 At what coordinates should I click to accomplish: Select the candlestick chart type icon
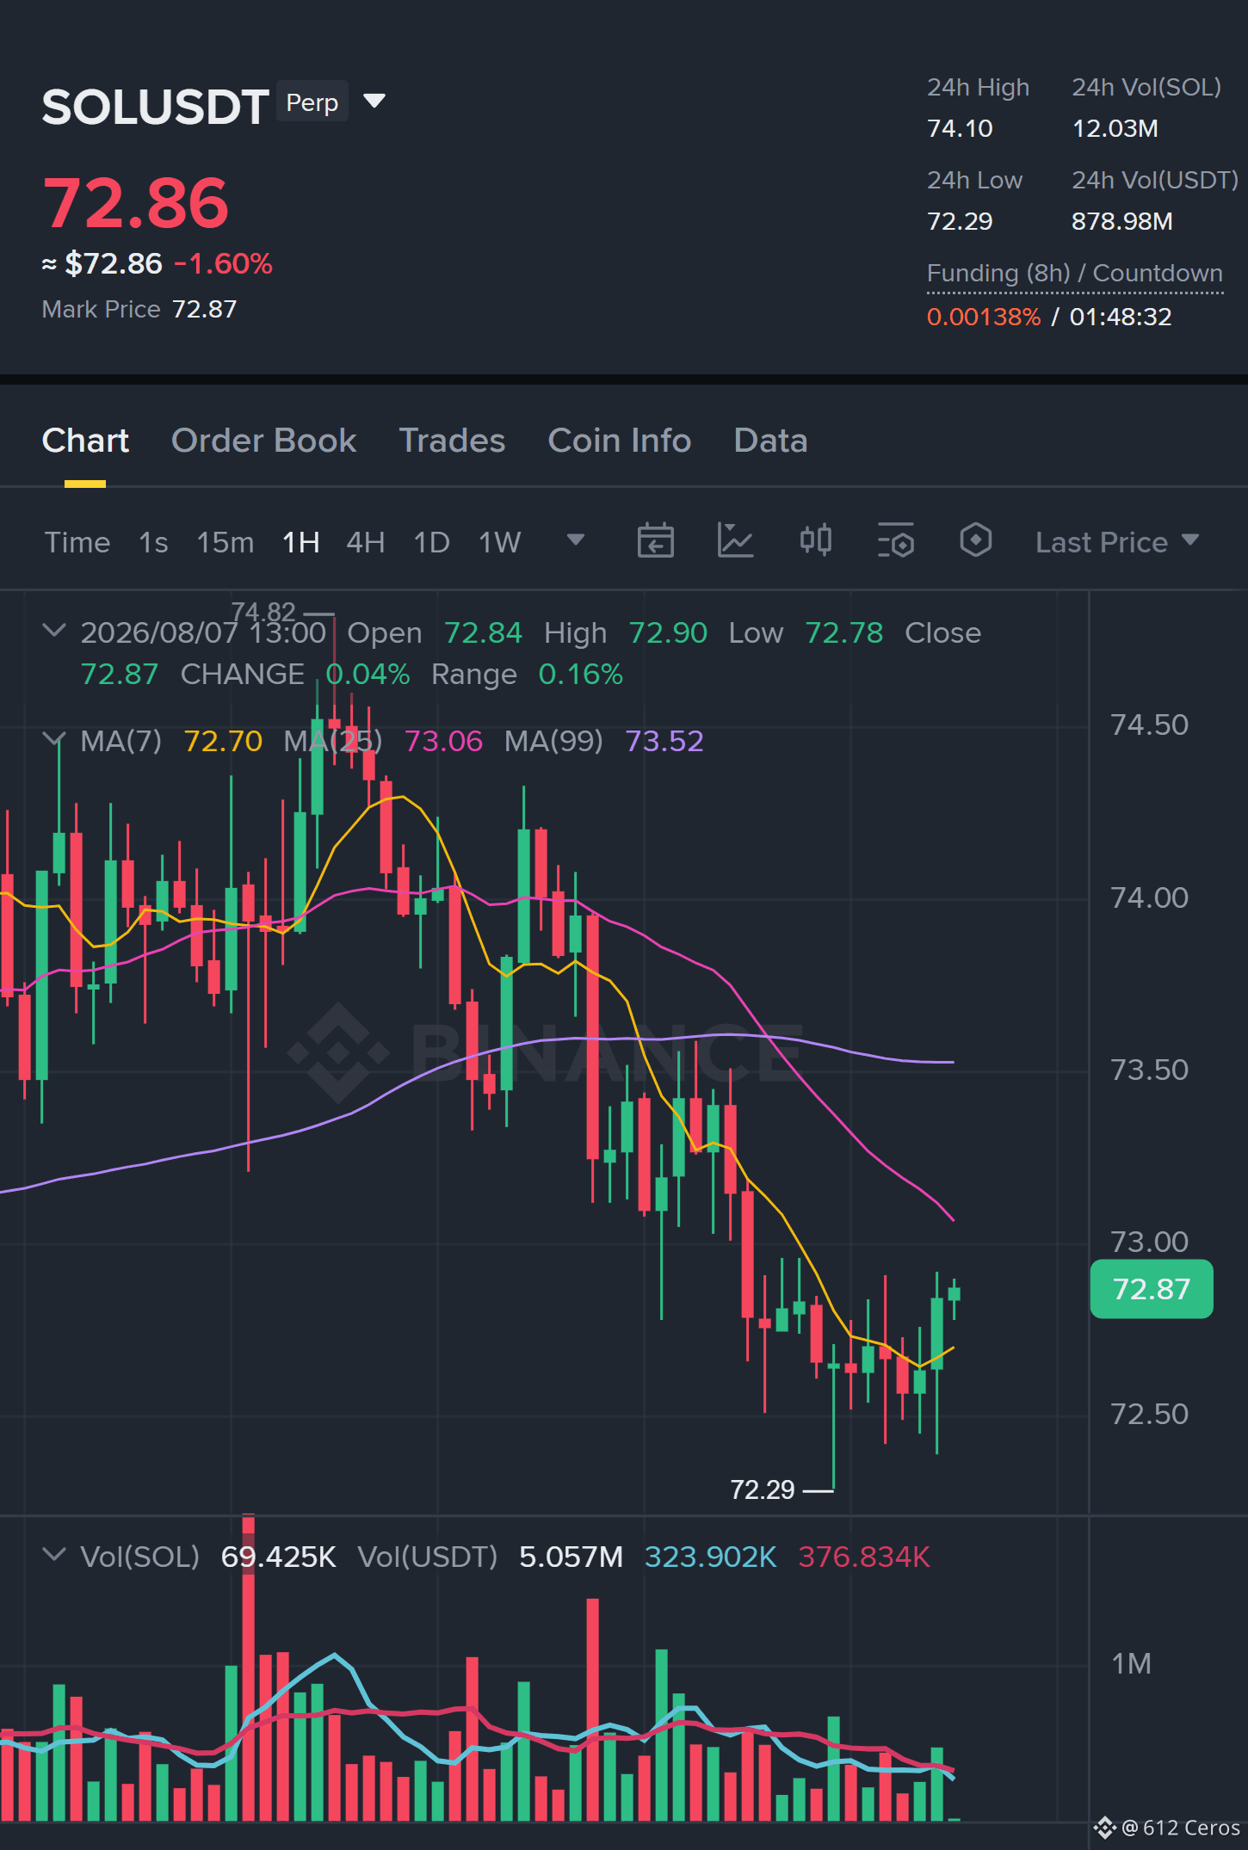point(815,541)
